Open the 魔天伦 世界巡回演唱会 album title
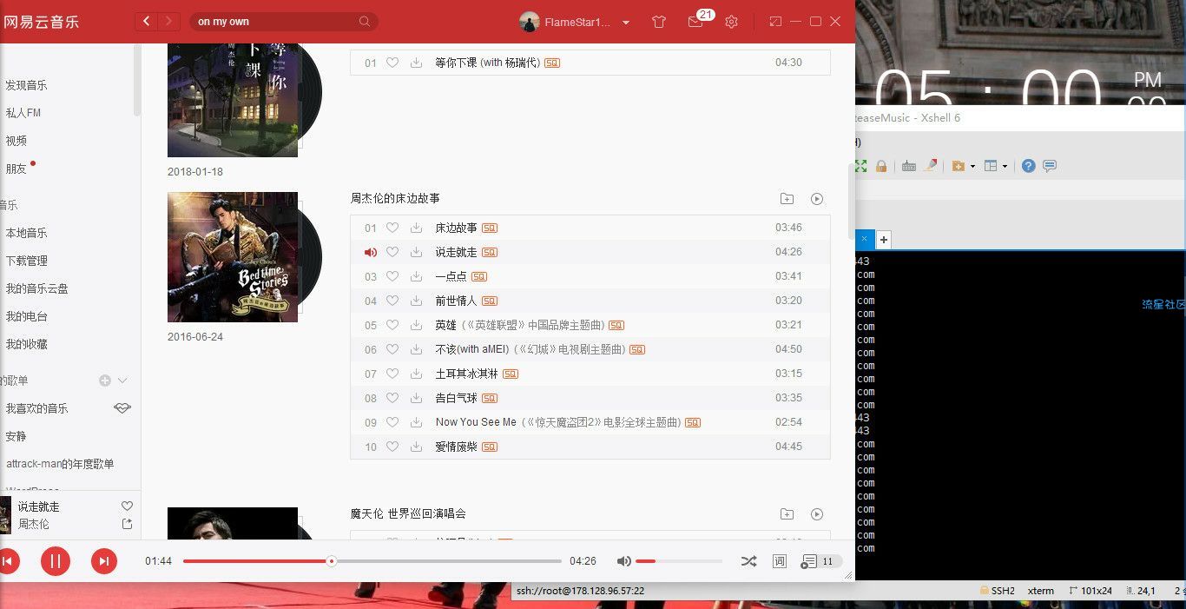Screen dimensions: 1186x609 (x=408, y=513)
